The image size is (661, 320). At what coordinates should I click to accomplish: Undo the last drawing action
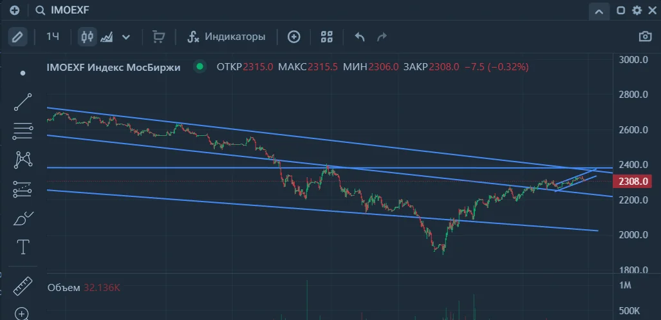359,37
